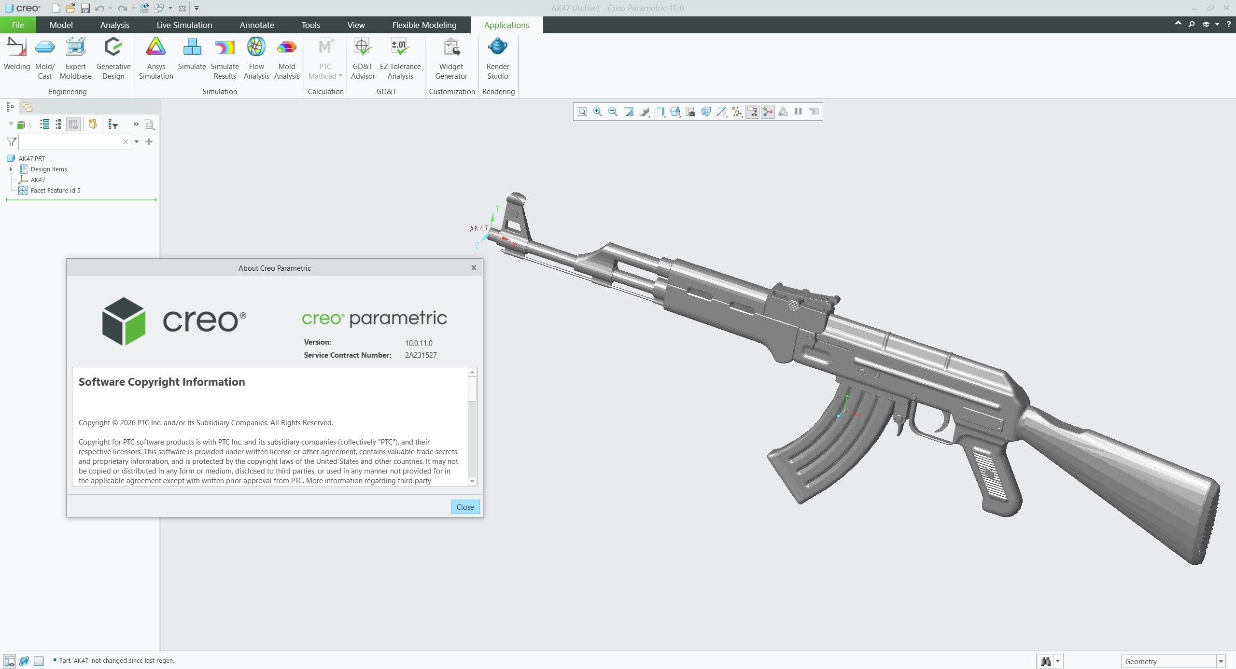Open the Customize Quick Access Toolbar dropdown
The height and width of the screenshot is (669, 1236).
(x=197, y=8)
